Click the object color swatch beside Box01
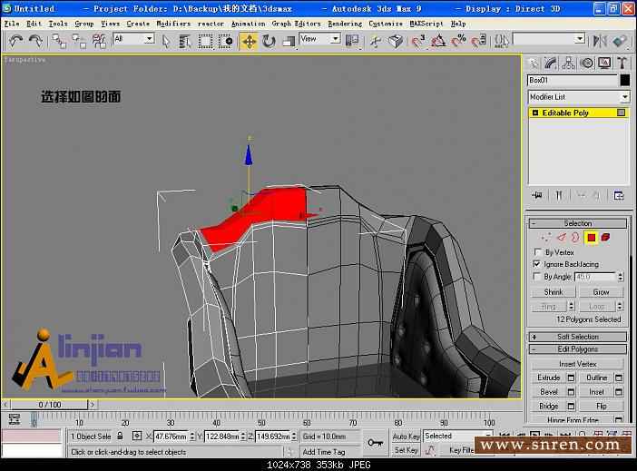 point(625,81)
